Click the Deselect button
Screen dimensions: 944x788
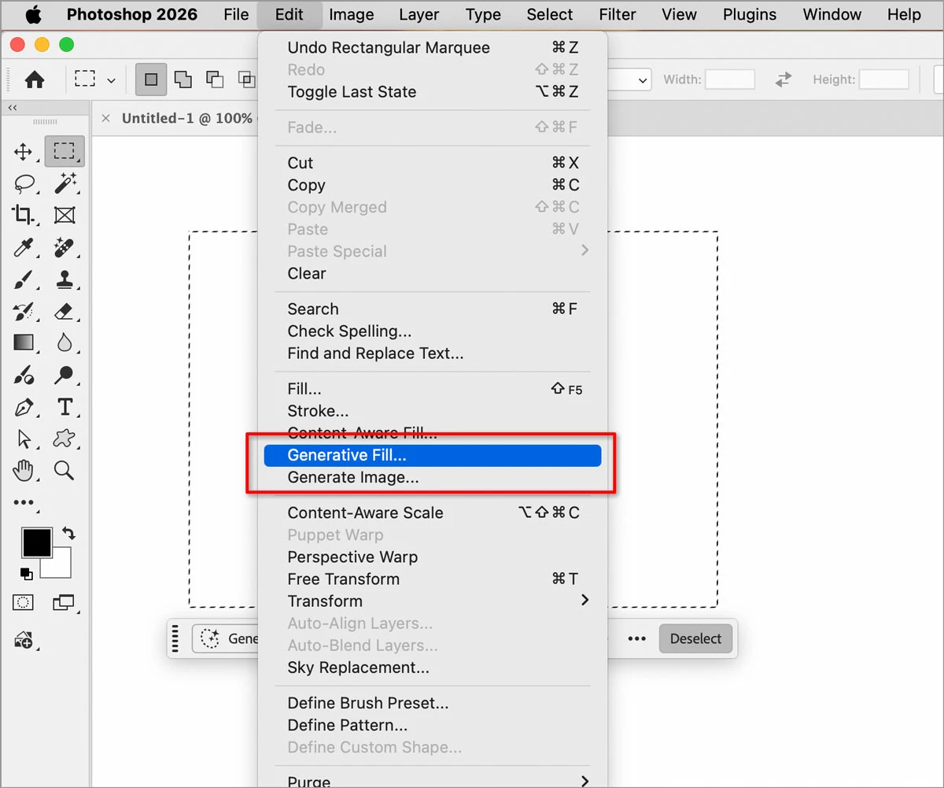[695, 638]
